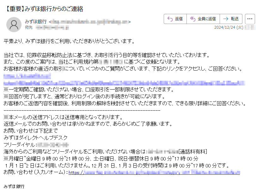The image size is (256, 193).
Task: Open the お問い合わせ入力フォーム https link
Action: coord(154,172)
